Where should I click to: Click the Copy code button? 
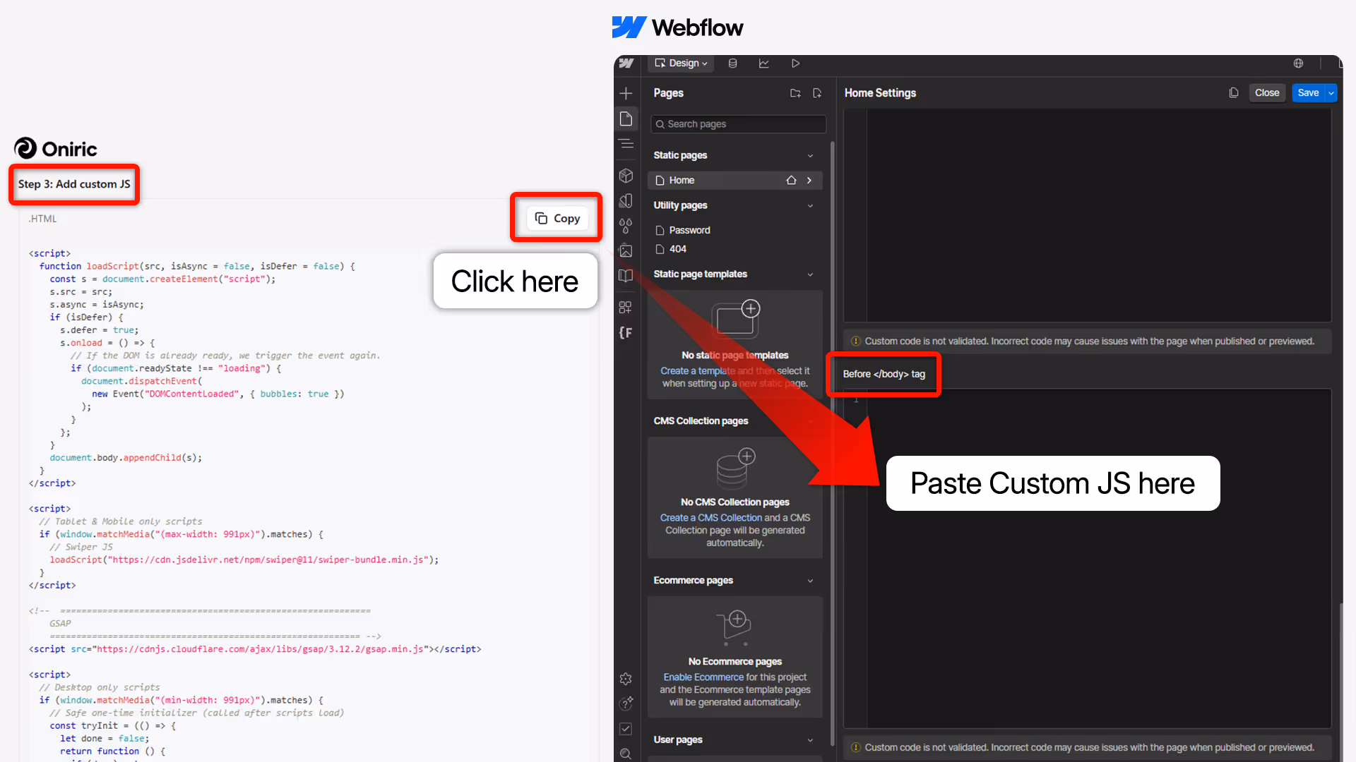pyautogui.click(x=557, y=218)
